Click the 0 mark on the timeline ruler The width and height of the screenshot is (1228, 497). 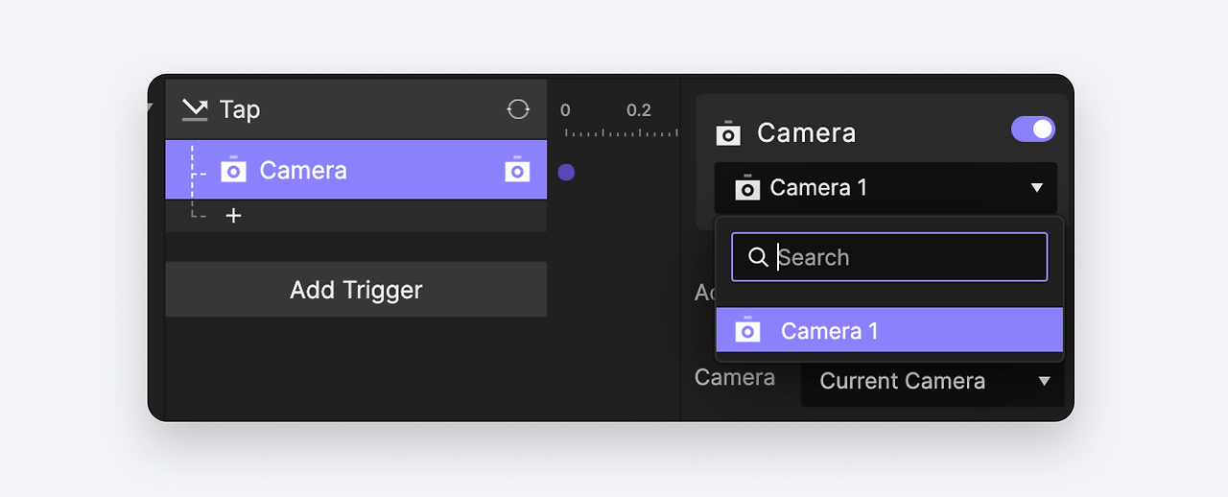click(565, 110)
